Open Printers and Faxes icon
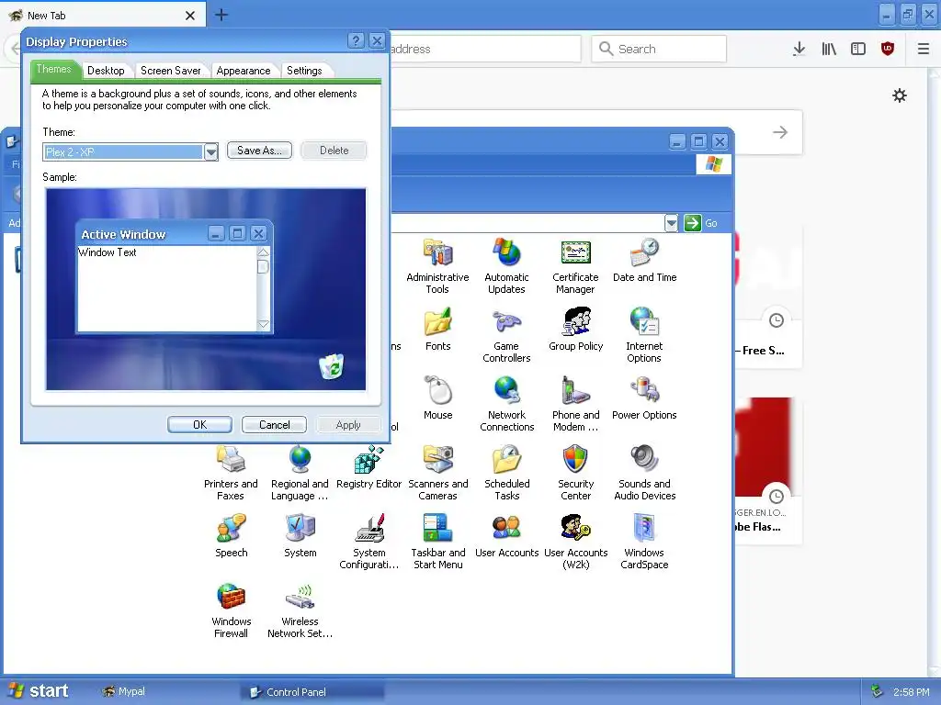941x705 pixels. 231,459
